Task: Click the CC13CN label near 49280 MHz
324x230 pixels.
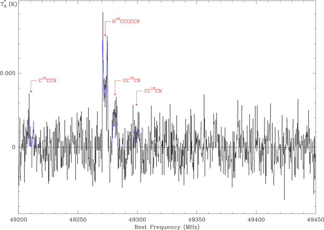Action: 132,80
